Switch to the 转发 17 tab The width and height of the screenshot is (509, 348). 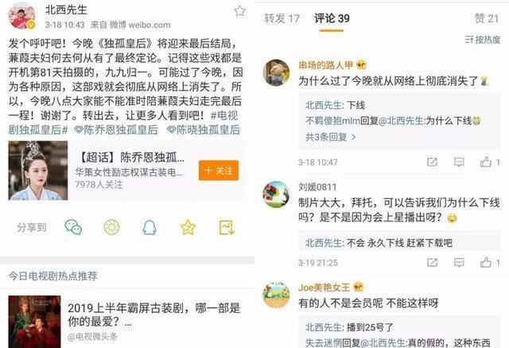click(x=282, y=18)
